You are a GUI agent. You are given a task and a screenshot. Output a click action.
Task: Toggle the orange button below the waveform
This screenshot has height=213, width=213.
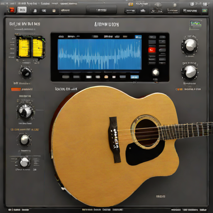pos(106,77)
